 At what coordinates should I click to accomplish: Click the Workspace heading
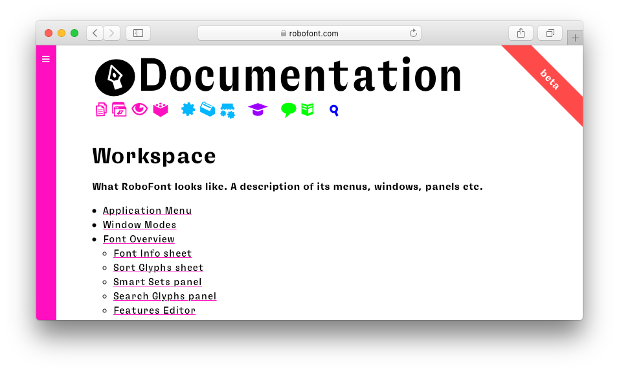pyautogui.click(x=154, y=156)
